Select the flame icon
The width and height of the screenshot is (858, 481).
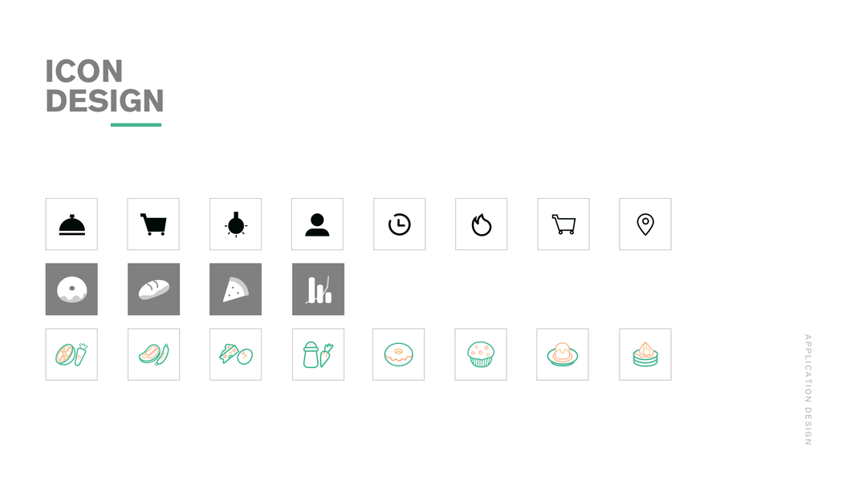click(482, 224)
